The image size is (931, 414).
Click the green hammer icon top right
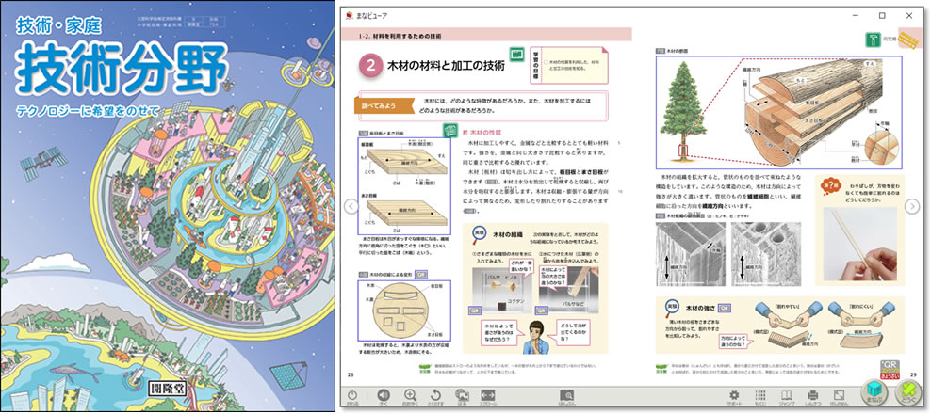873,40
